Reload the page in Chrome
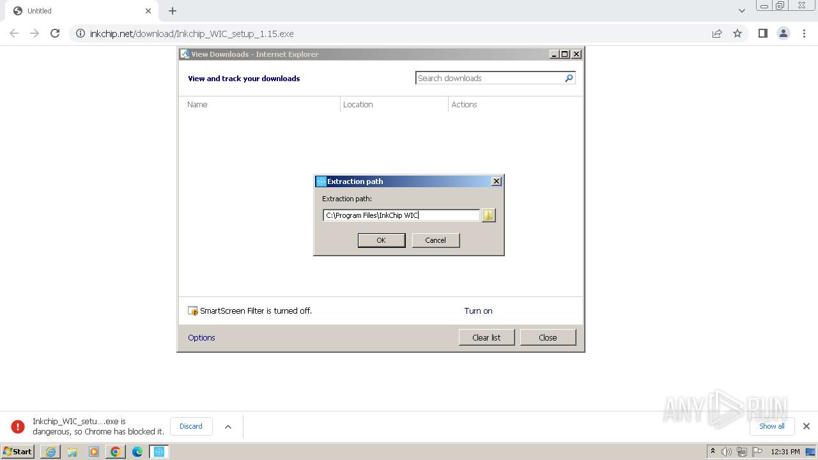The height and width of the screenshot is (460, 818). [x=55, y=33]
